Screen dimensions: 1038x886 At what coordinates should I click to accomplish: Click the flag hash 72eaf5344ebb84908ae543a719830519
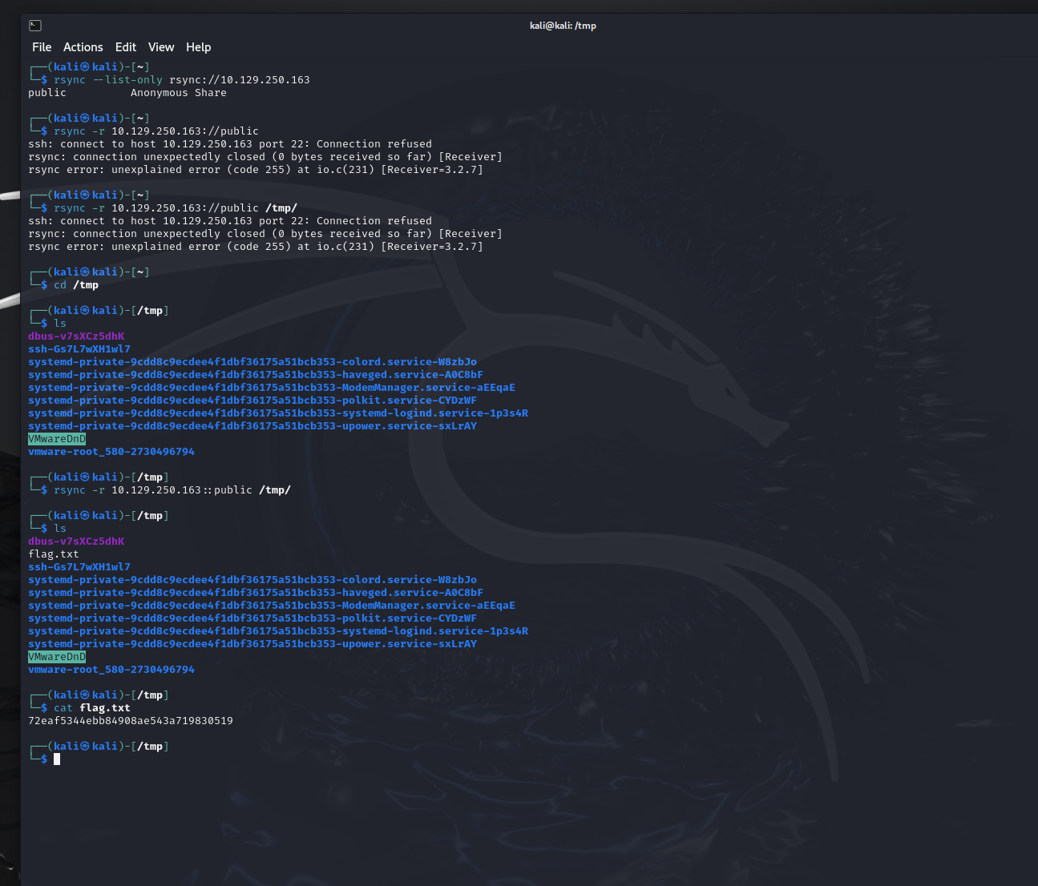[x=131, y=721]
